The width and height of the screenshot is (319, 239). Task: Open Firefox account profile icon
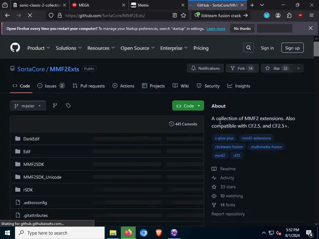278,16
